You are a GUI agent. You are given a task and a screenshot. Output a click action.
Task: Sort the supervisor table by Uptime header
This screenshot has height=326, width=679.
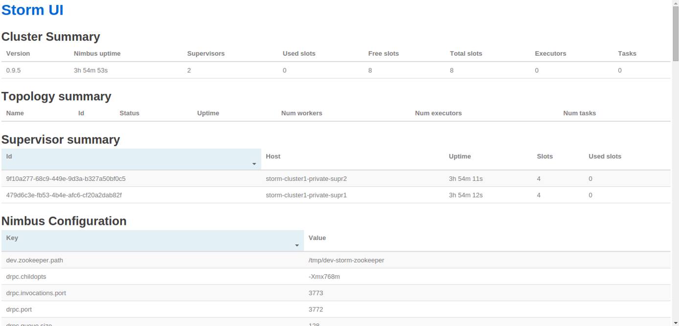[459, 156]
